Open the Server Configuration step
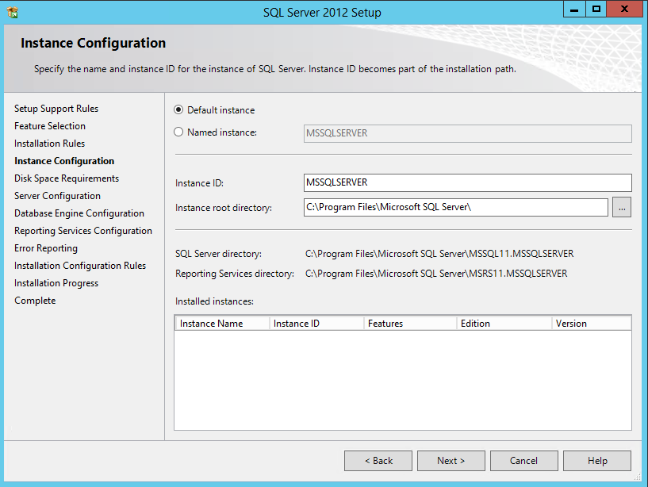 (x=57, y=195)
